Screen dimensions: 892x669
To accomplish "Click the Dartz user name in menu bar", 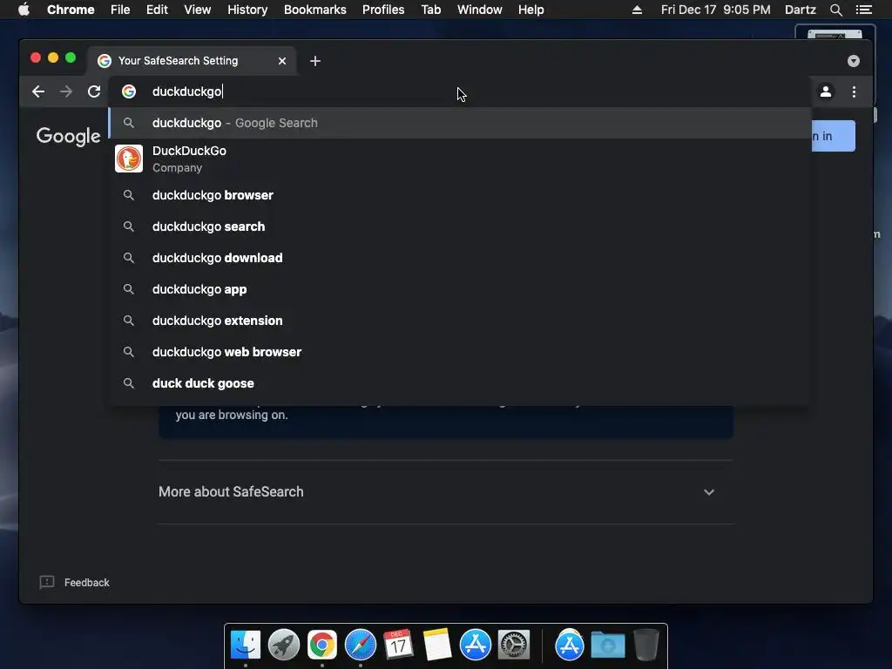I will (x=801, y=10).
